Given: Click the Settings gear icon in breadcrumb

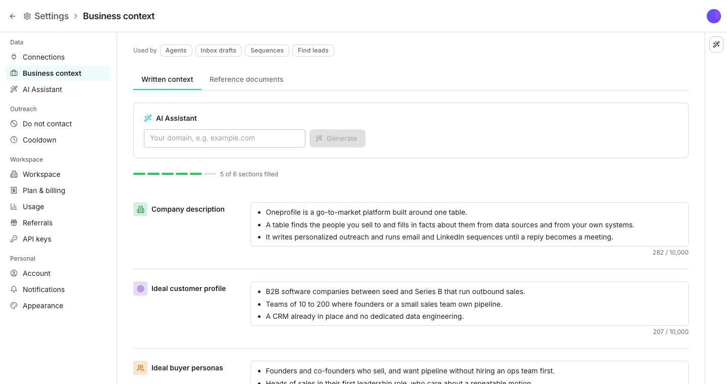Looking at the screenshot, I should (x=27, y=16).
